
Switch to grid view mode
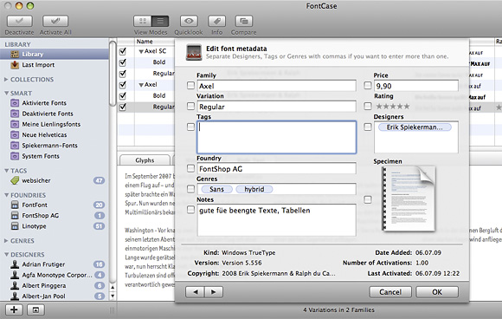pos(143,21)
